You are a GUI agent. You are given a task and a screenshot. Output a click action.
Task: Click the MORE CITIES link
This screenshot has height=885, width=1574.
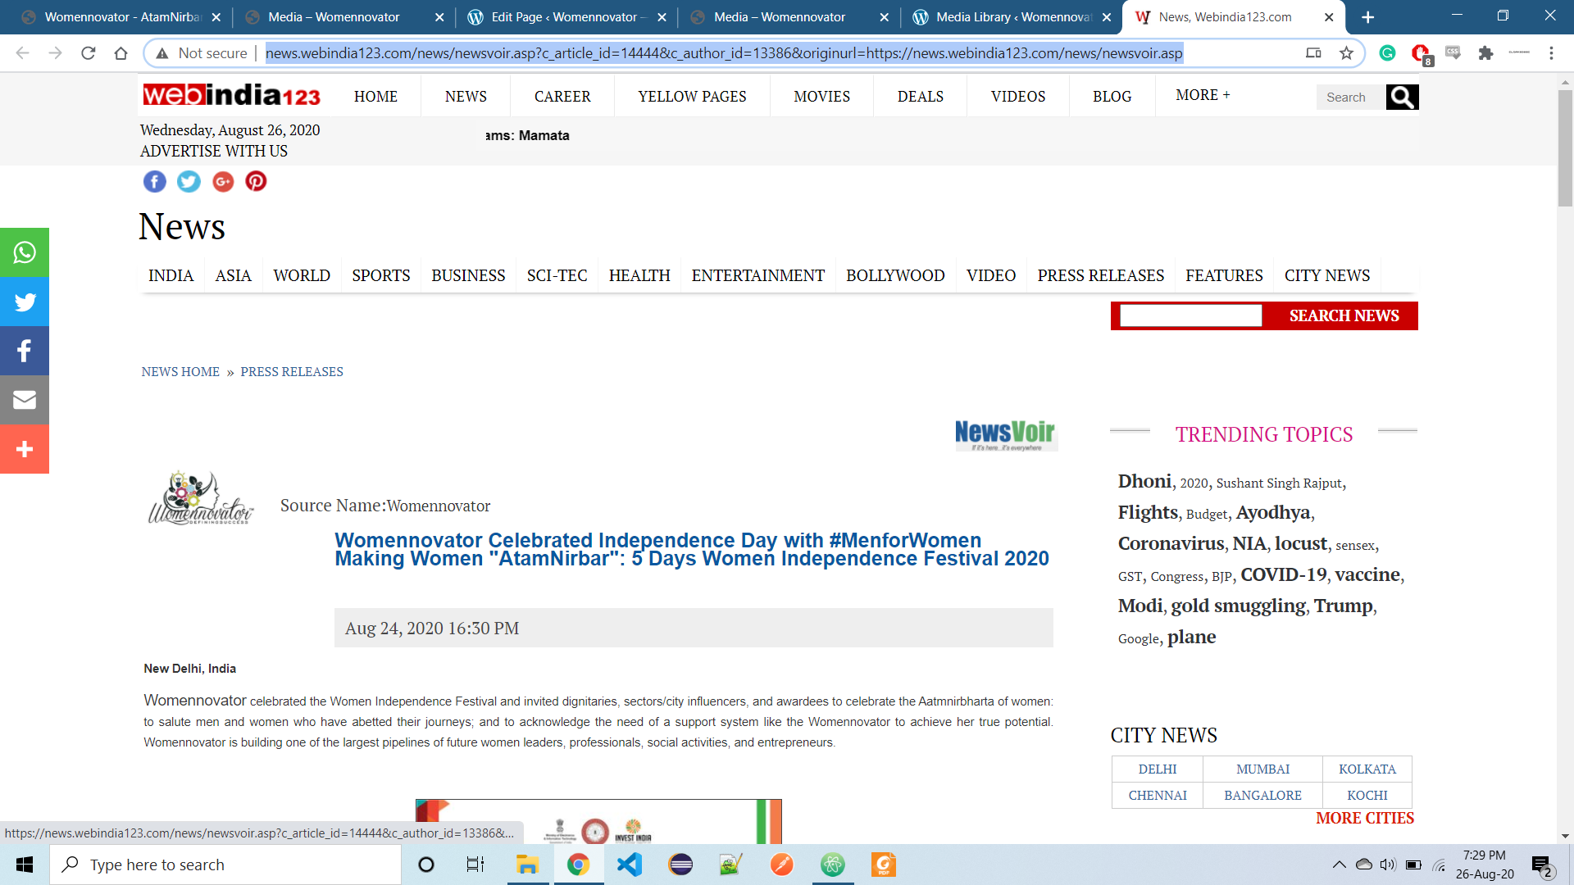pos(1365,818)
